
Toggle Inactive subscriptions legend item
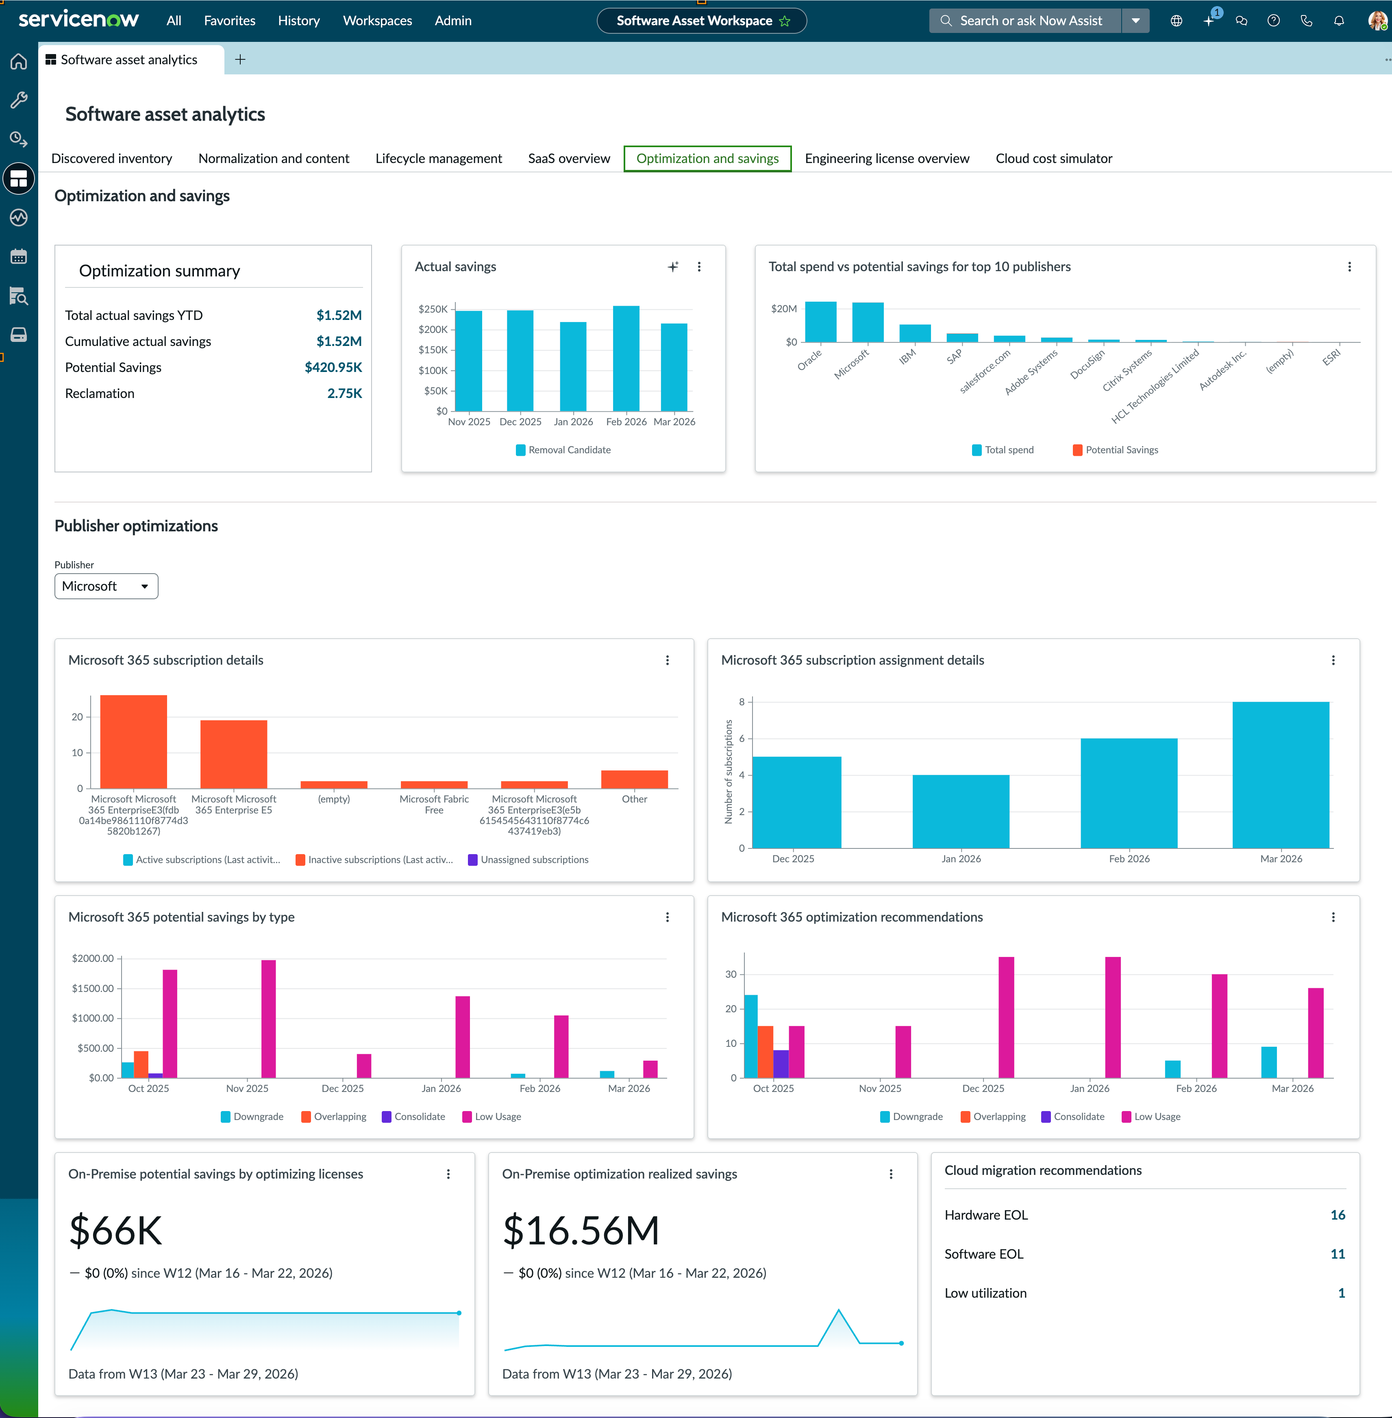point(374,859)
